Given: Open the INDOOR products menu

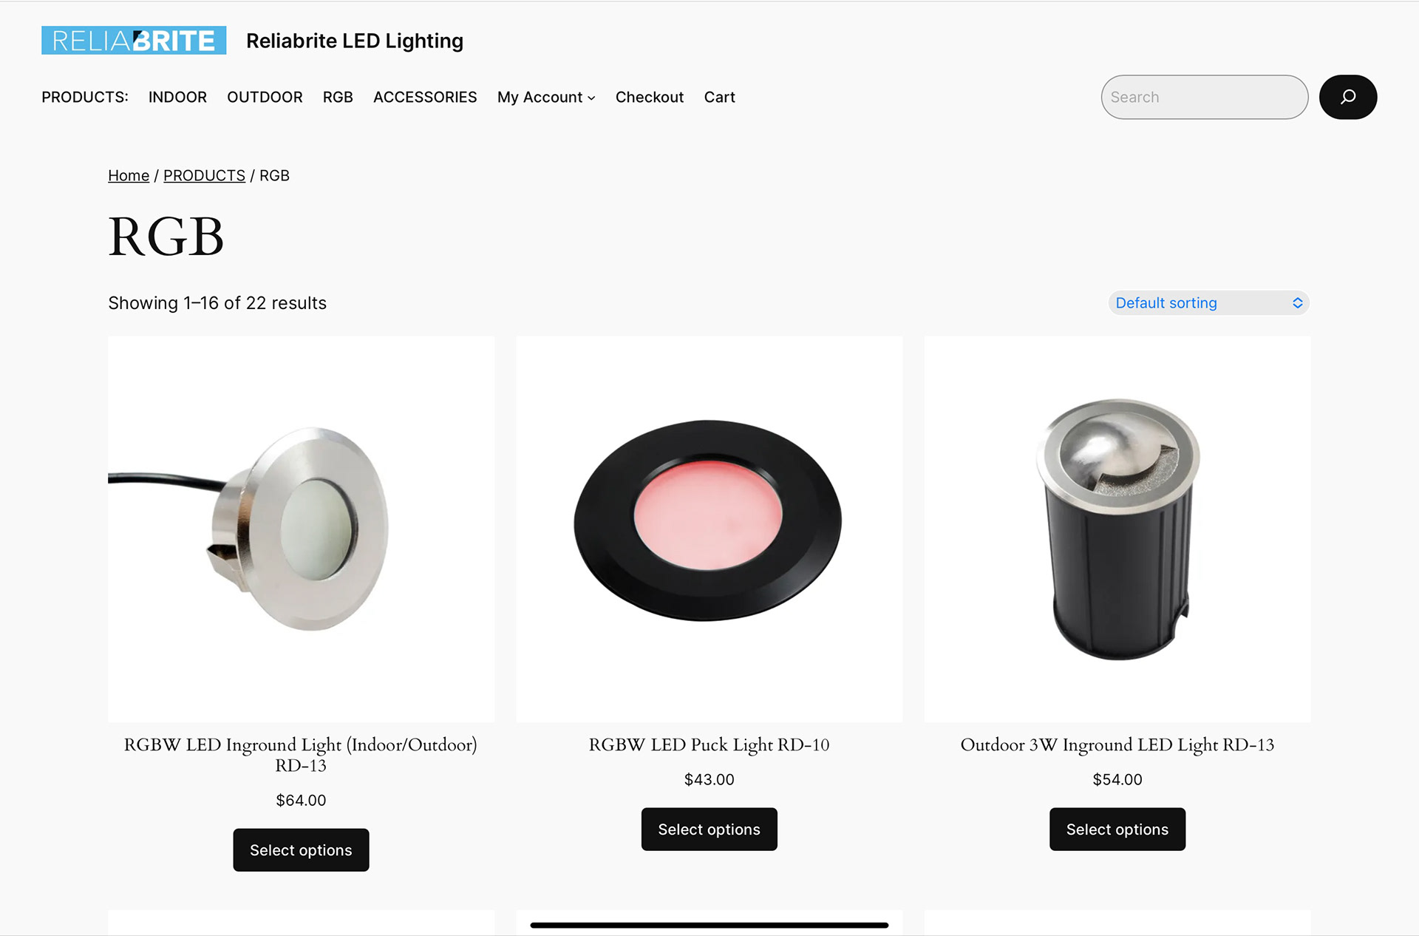Looking at the screenshot, I should point(177,97).
